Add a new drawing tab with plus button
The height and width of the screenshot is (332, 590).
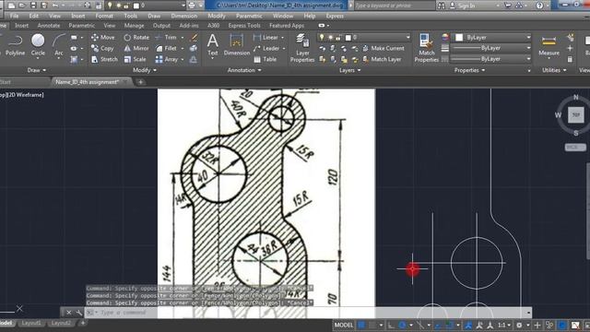click(x=140, y=82)
